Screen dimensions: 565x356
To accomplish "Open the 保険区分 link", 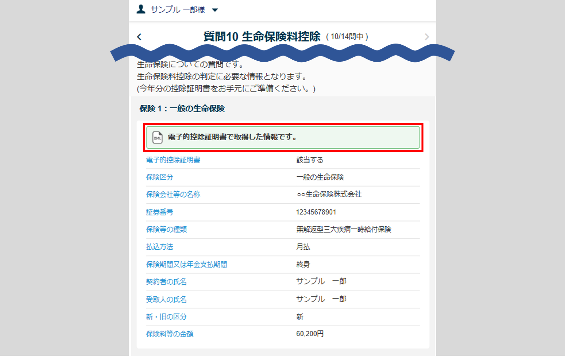I will coord(159,177).
